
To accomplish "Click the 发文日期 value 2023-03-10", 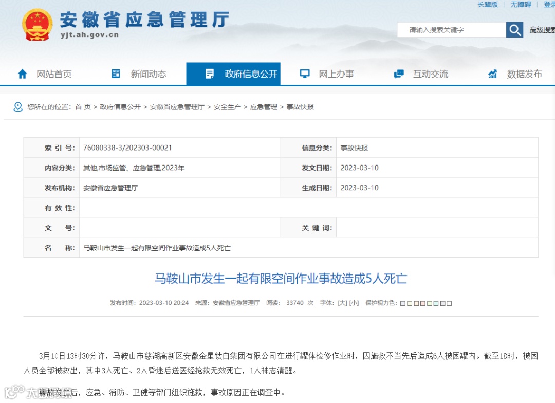I will pyautogui.click(x=359, y=168).
